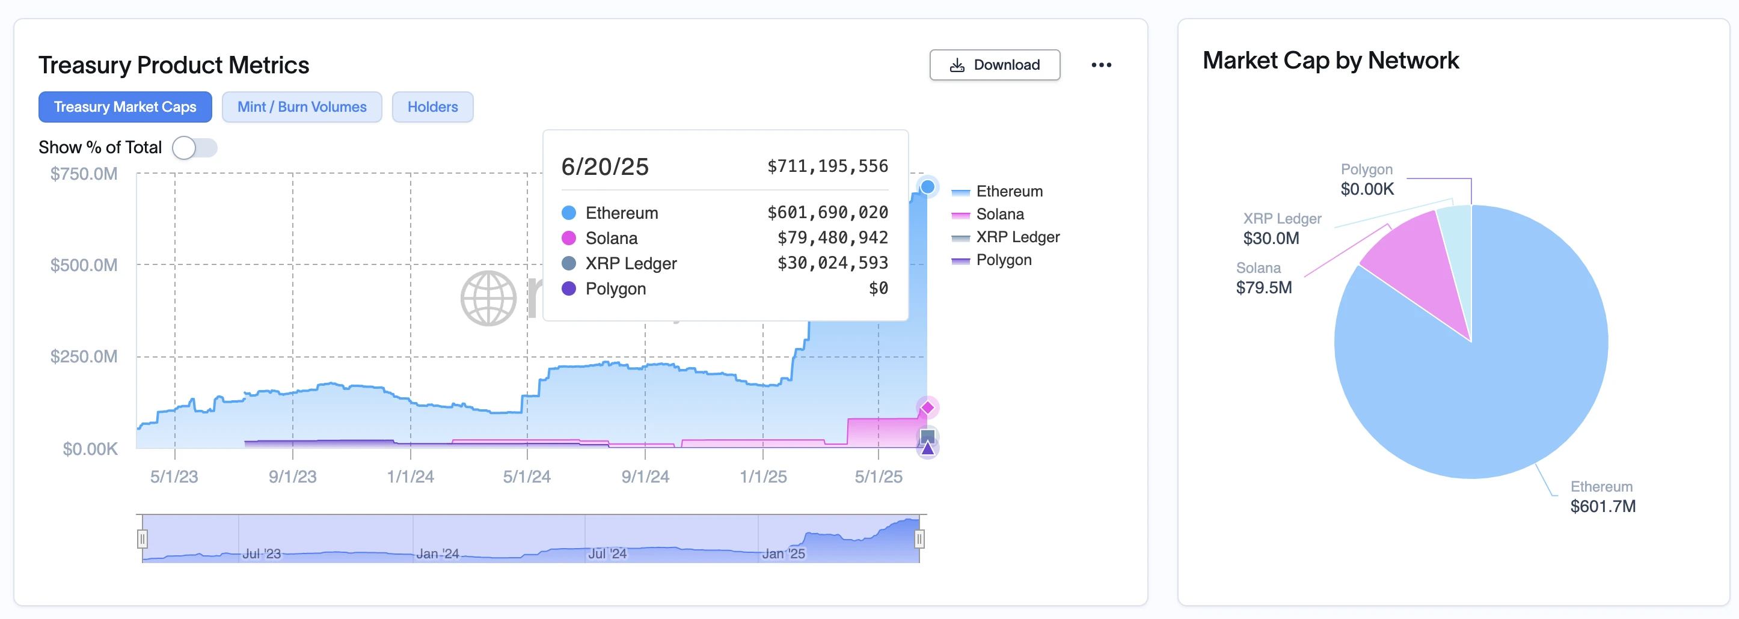The image size is (1739, 619).
Task: Toggle Solana series in chart legend
Action: 999,215
